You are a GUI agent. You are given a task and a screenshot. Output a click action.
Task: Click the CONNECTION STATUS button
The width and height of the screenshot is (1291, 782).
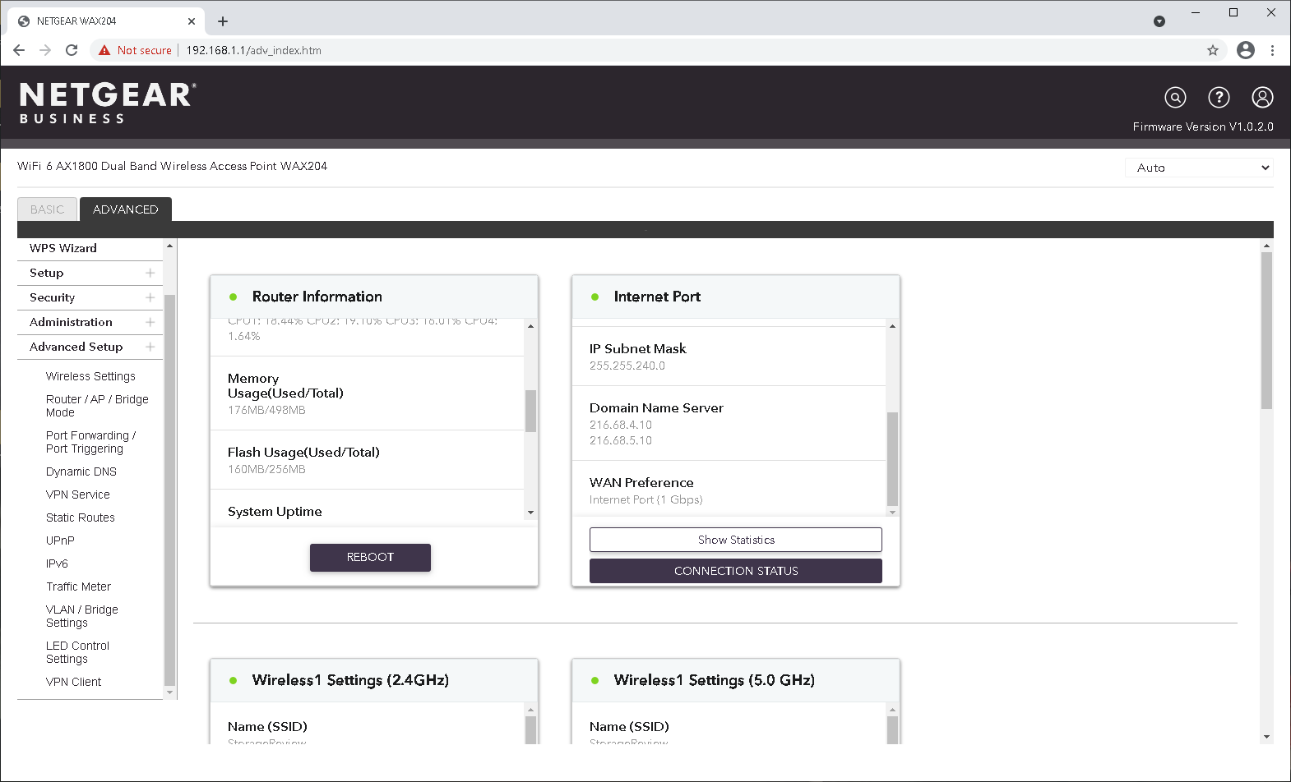coord(736,571)
